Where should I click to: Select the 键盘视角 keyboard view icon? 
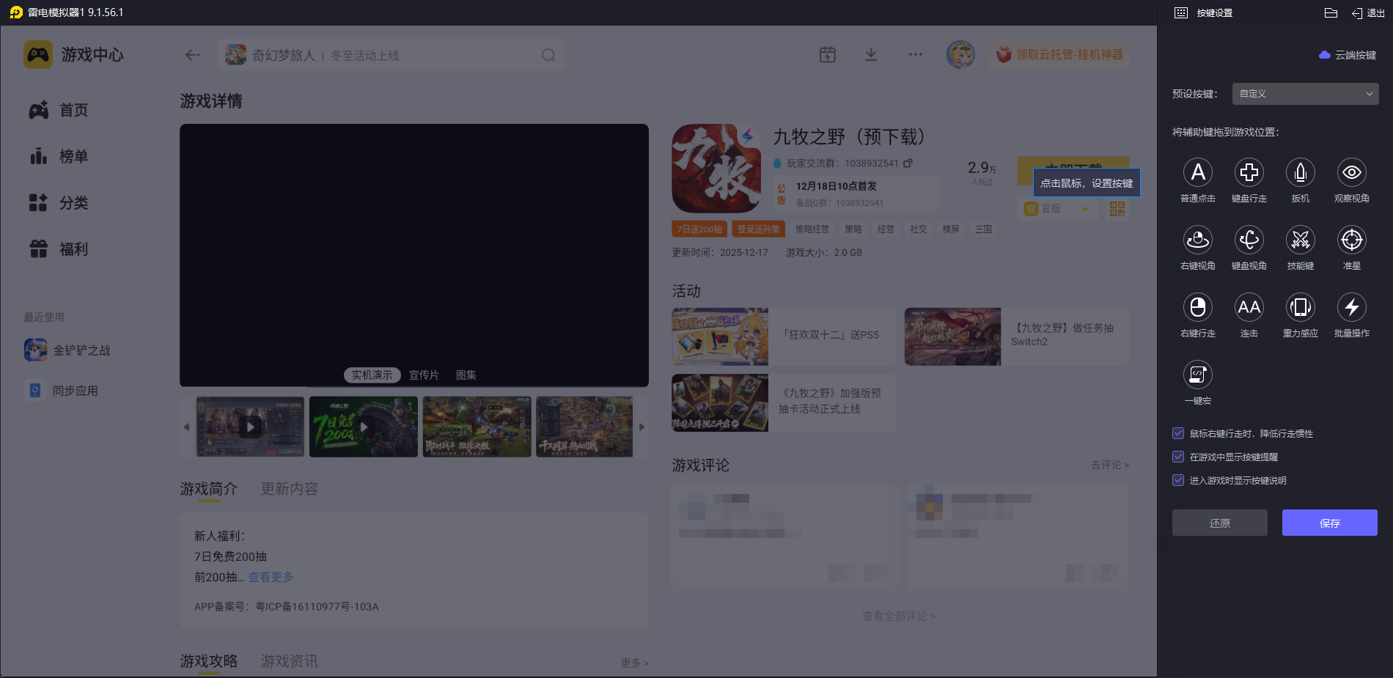[1249, 240]
